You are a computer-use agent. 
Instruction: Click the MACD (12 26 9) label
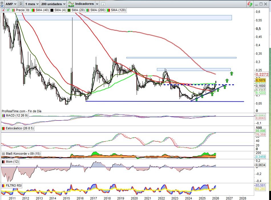(x=17, y=115)
